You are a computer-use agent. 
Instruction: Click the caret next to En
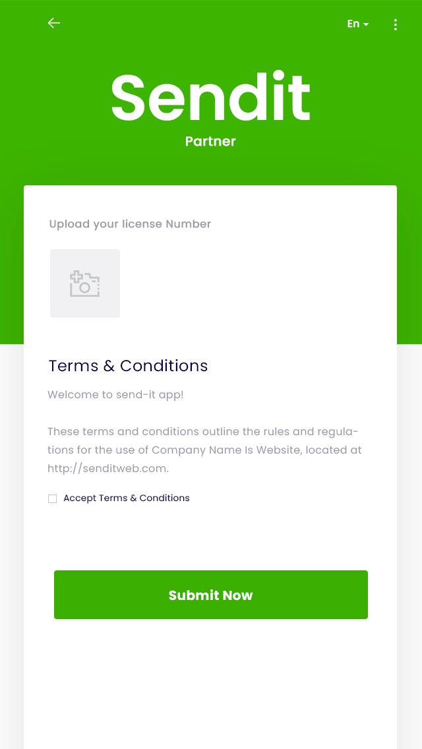click(x=366, y=25)
